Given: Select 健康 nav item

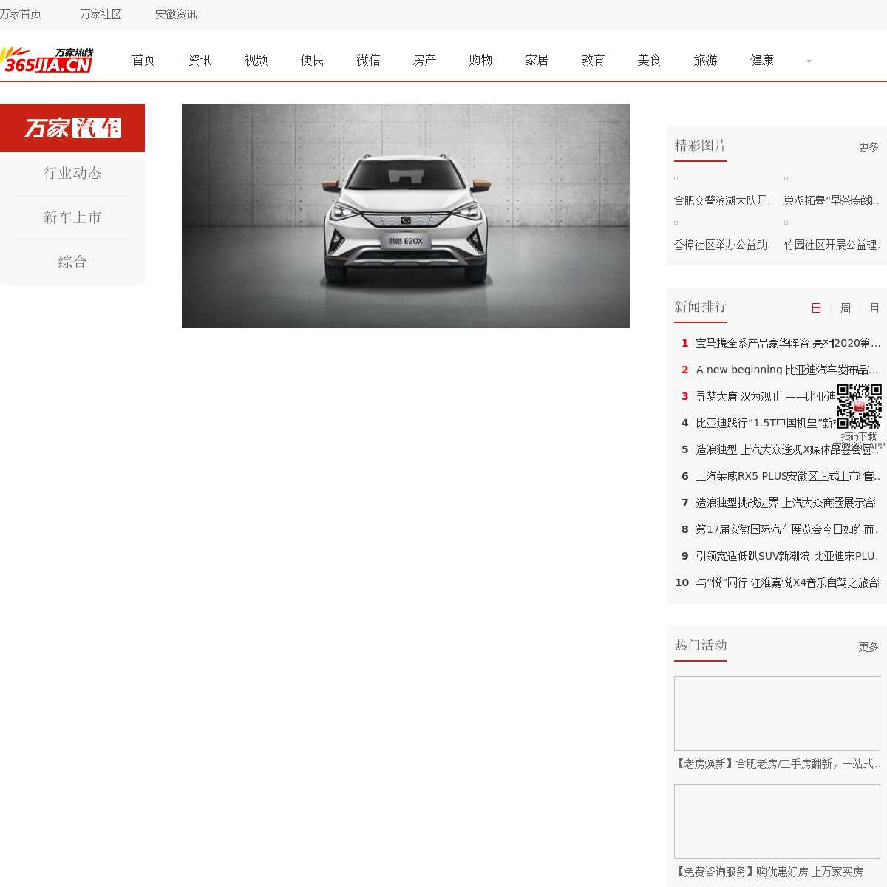Looking at the screenshot, I should pos(761,60).
